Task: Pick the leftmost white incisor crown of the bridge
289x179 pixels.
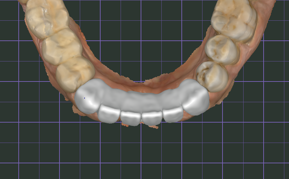Action: click(x=109, y=114)
